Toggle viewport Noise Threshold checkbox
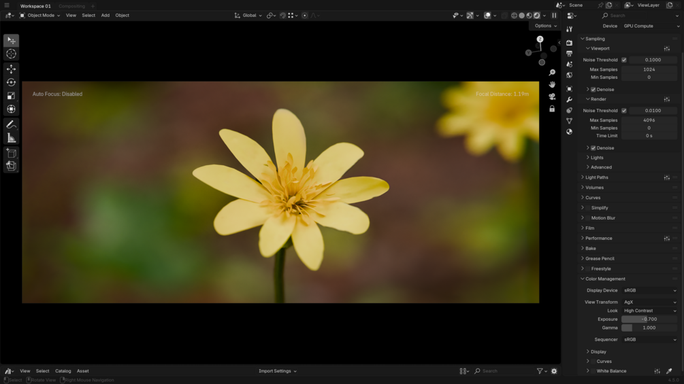The width and height of the screenshot is (684, 384). coord(624,60)
